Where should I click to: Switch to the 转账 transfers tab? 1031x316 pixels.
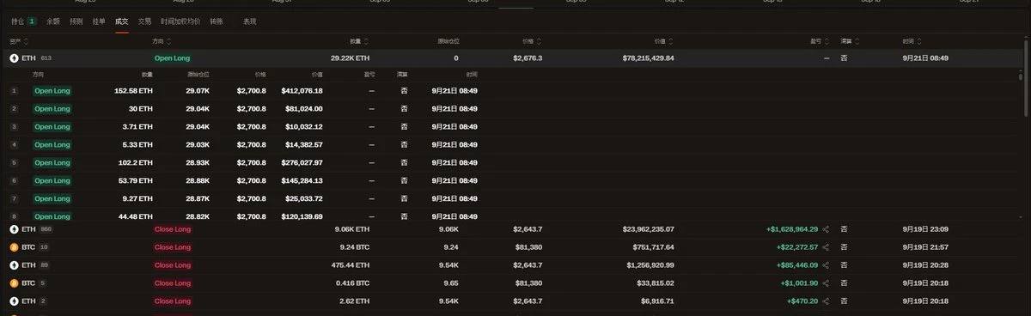pos(217,21)
